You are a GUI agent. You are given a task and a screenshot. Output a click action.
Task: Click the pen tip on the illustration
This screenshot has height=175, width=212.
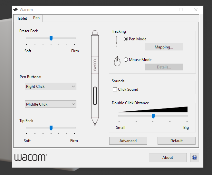[x=95, y=124]
